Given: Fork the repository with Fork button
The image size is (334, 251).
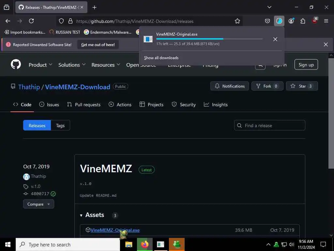Looking at the screenshot, I should pyautogui.click(x=267, y=86).
